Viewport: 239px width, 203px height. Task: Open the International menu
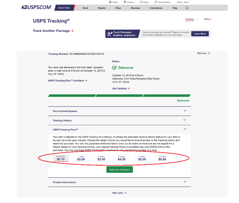[156, 8]
